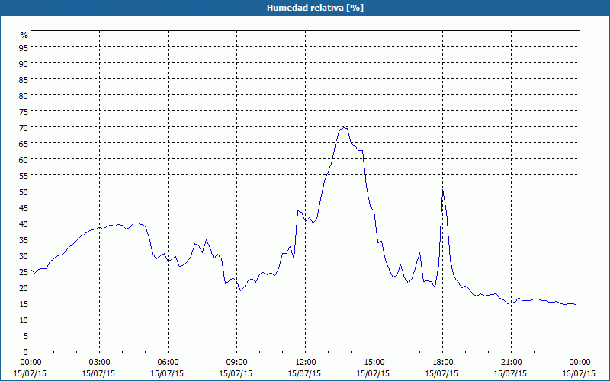Click the '%' unit label on the y-axis

(24, 35)
